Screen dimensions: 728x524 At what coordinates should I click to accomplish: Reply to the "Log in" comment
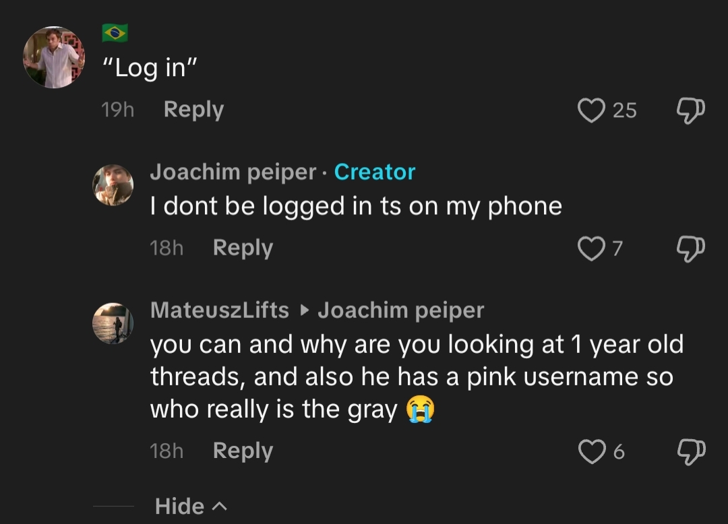[193, 109]
